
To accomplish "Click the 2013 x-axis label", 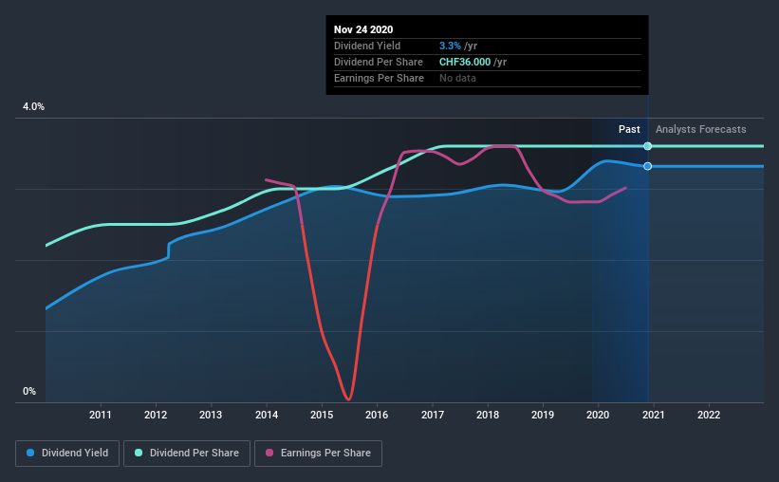I will click(211, 415).
